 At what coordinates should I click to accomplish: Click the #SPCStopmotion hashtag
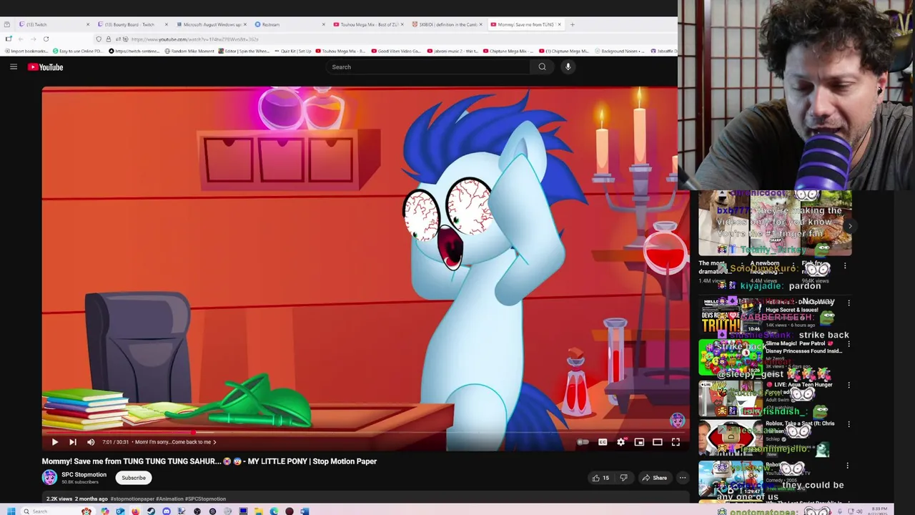[206, 499]
